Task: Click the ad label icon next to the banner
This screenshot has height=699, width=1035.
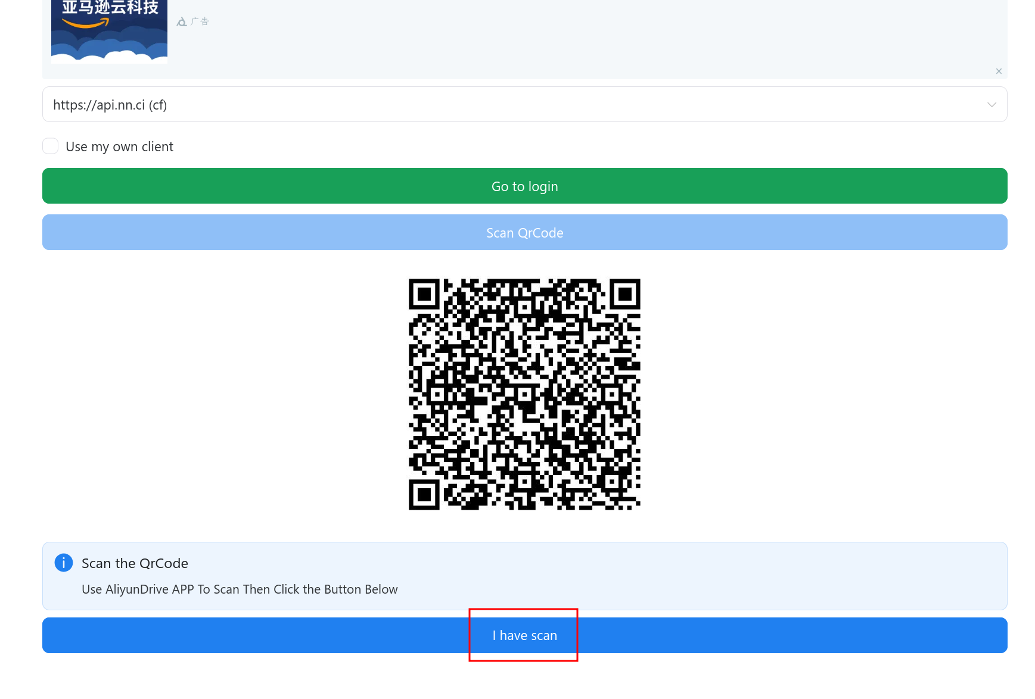Action: [x=182, y=22]
